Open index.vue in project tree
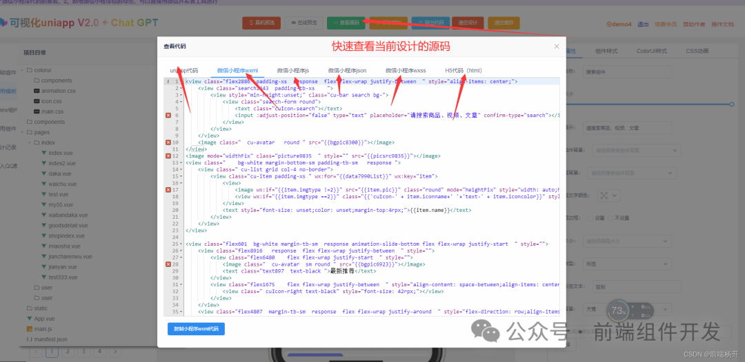 pos(59,153)
